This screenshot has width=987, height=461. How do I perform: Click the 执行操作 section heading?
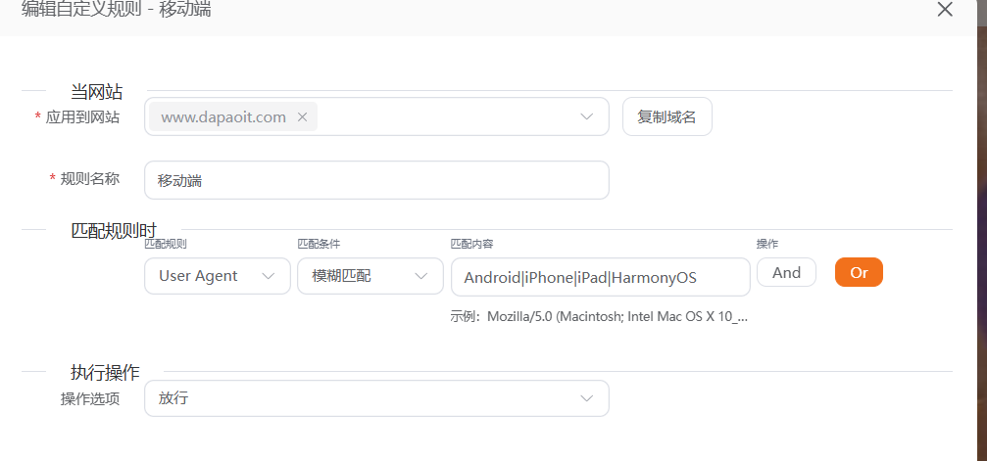click(x=105, y=372)
